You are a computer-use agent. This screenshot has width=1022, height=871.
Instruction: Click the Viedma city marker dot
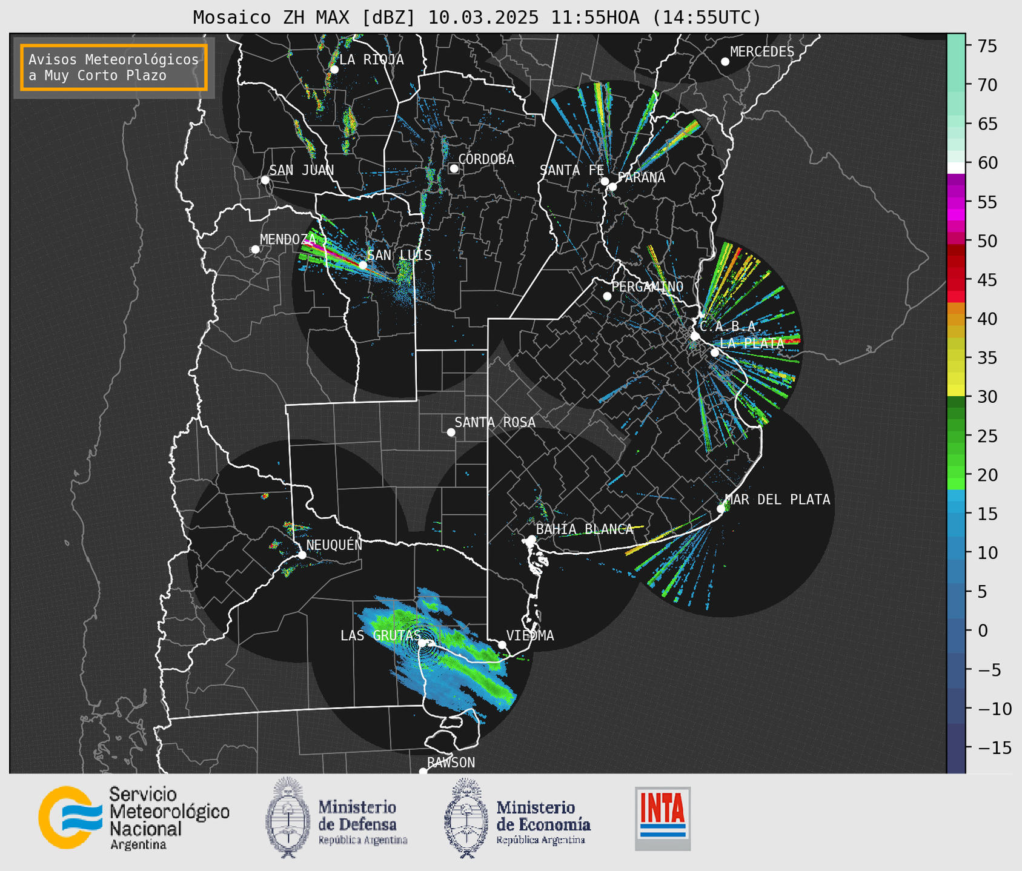tap(502, 645)
